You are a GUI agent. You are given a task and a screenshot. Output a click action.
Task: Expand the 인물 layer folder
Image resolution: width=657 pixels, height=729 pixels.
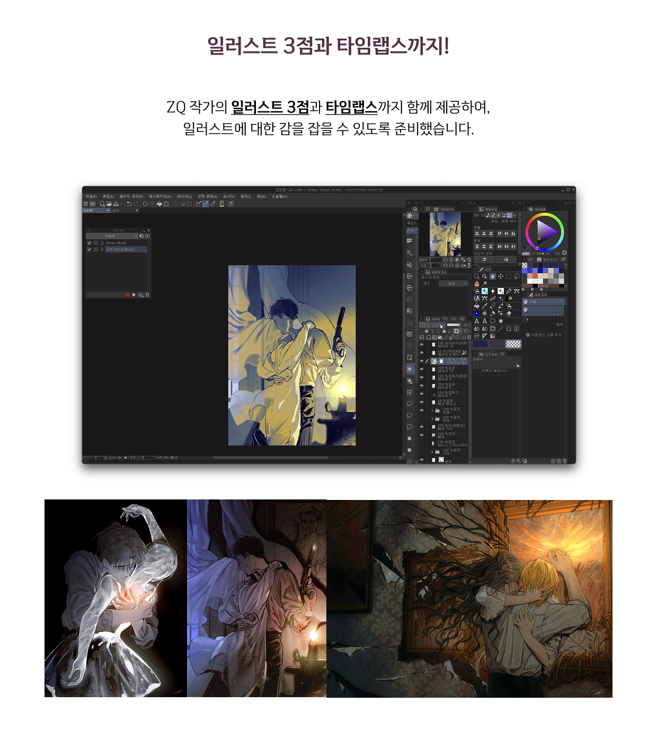(x=432, y=411)
